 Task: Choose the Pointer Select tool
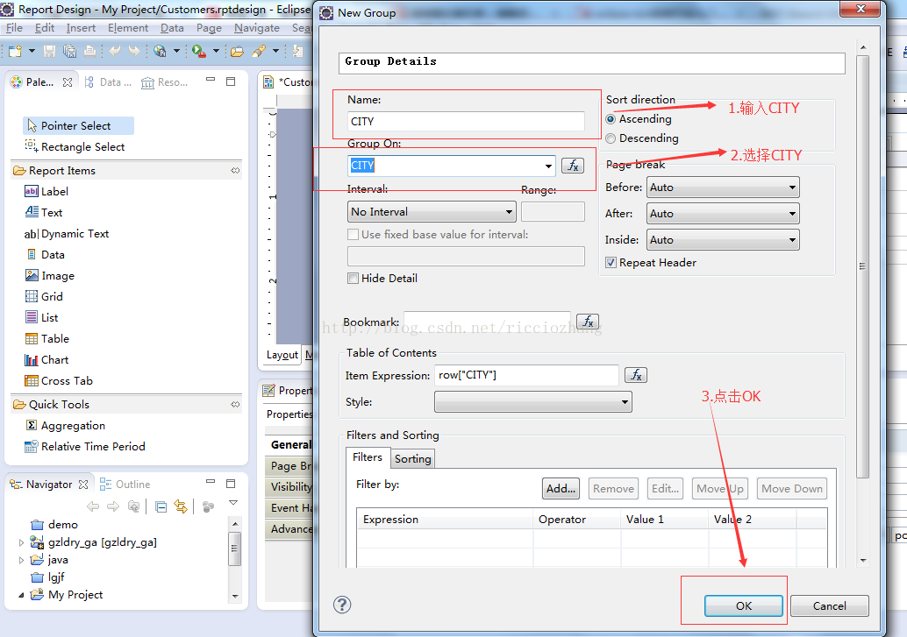79,125
